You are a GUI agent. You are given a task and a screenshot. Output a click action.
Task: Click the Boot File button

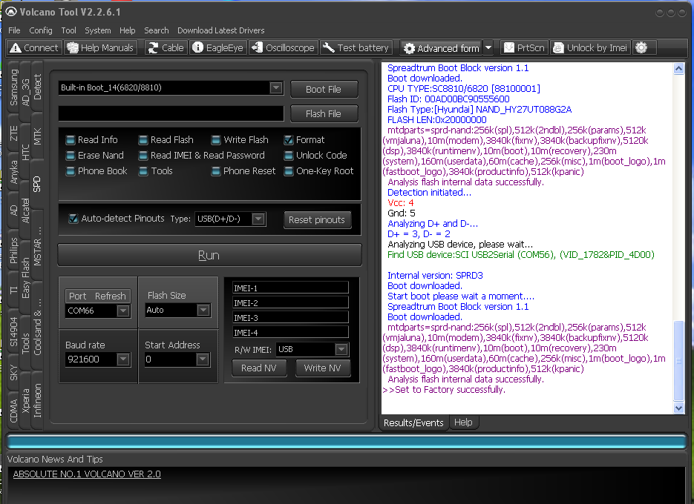tap(324, 89)
